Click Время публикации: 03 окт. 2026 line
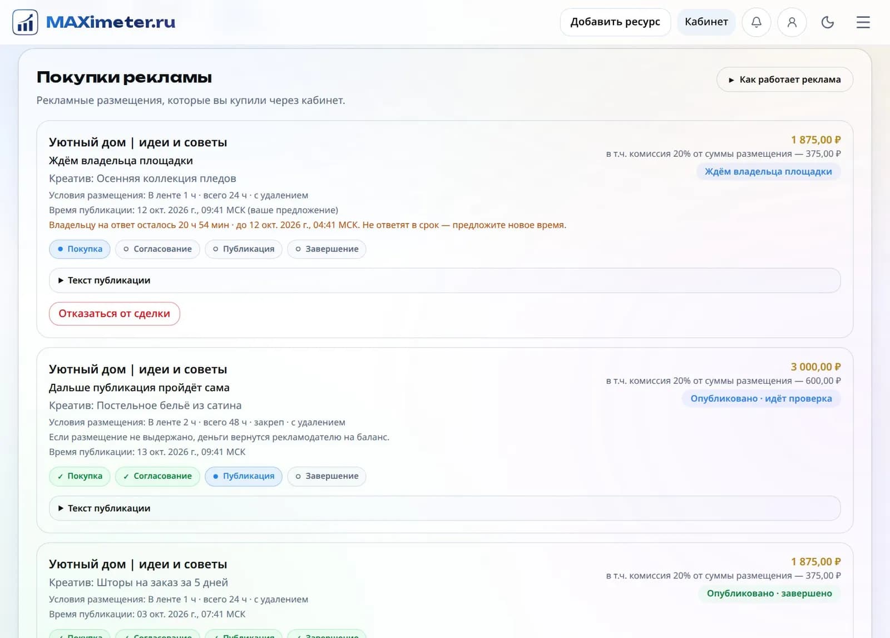The height and width of the screenshot is (638, 890). point(147,614)
